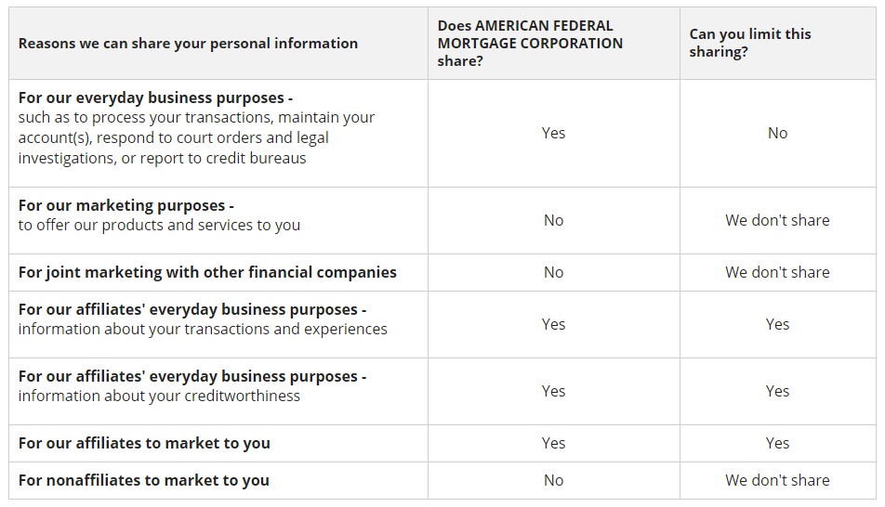Viewport: 885px width, 507px height.
Task: Click 'For our marketing purposes' row heading
Action: pyautogui.click(x=125, y=205)
